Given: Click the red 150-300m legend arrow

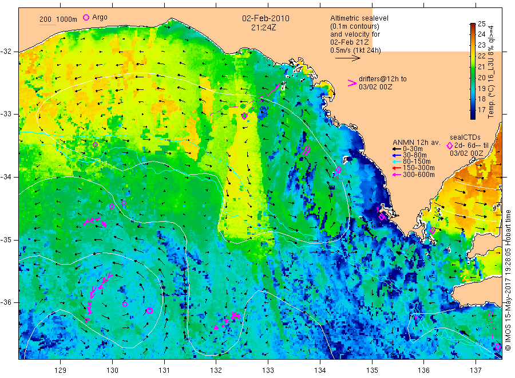Looking at the screenshot, I should tap(397, 168).
